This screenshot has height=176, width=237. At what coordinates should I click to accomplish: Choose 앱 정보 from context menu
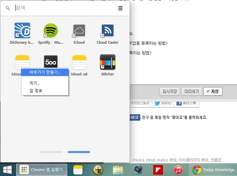coord(45,90)
